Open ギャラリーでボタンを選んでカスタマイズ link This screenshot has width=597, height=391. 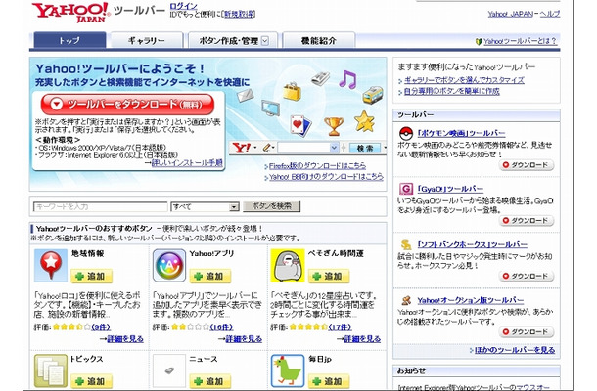point(464,80)
